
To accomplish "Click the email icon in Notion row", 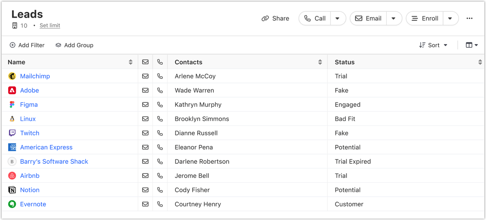I will click(145, 190).
